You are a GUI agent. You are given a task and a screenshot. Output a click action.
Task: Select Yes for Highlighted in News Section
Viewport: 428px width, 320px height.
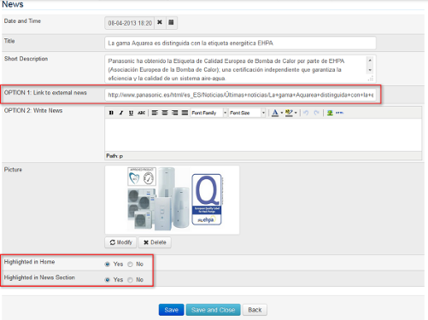[x=108, y=280]
